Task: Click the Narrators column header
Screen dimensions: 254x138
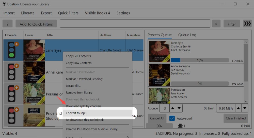Action: [x=134, y=35]
